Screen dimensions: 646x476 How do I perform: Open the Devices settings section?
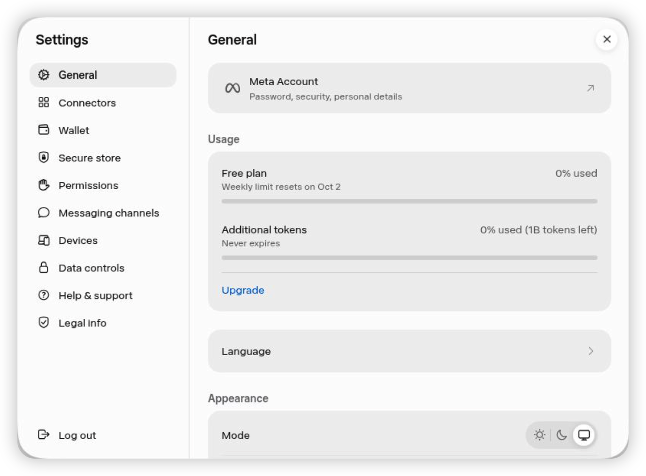coord(103,240)
